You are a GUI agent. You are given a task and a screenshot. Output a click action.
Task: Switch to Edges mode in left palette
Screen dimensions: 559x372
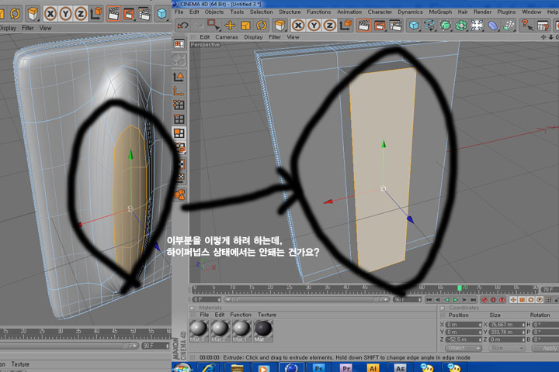click(179, 119)
